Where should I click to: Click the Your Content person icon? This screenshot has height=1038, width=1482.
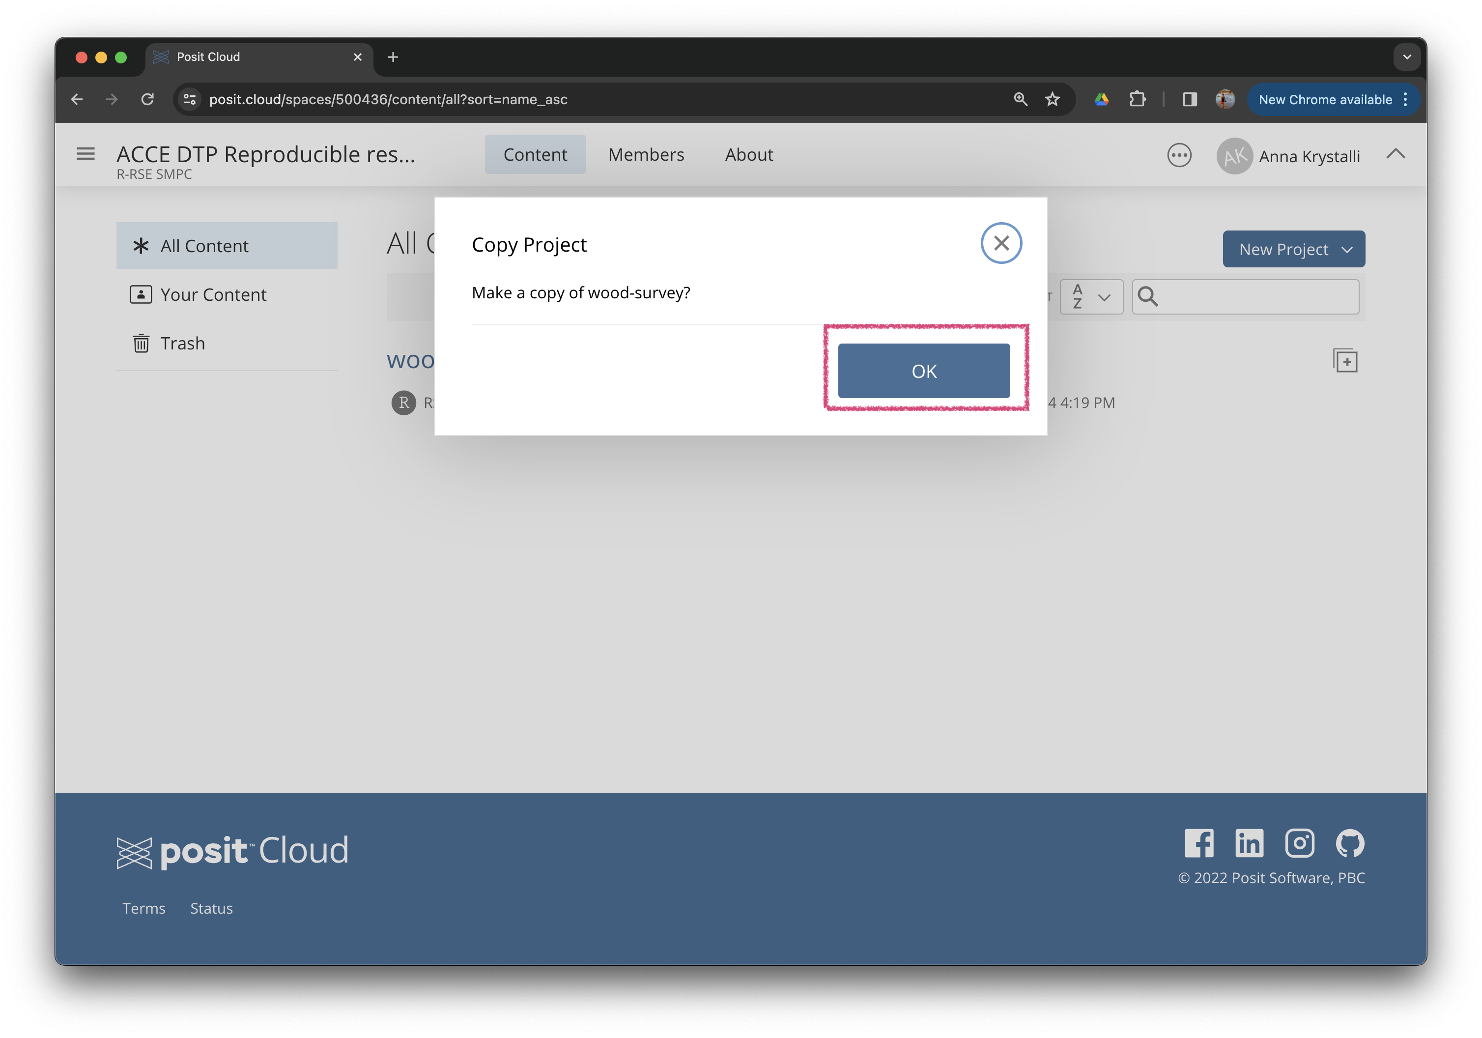pyautogui.click(x=141, y=294)
